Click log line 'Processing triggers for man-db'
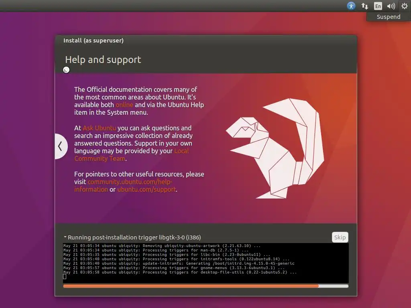 click(156, 250)
